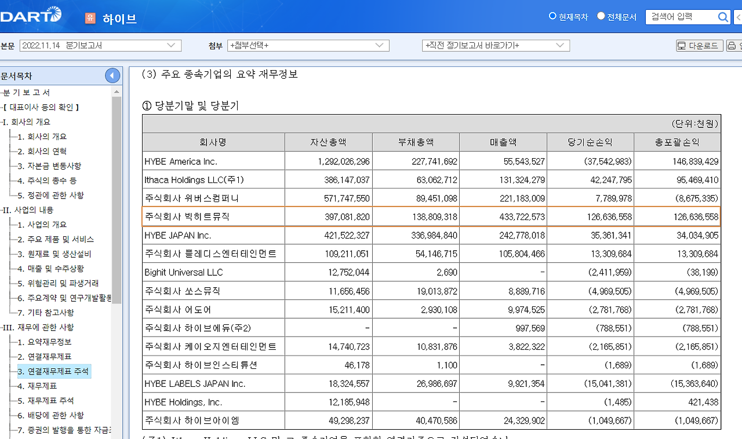Select the 현재목차 radio option
This screenshot has width=742, height=439.
[x=552, y=17]
